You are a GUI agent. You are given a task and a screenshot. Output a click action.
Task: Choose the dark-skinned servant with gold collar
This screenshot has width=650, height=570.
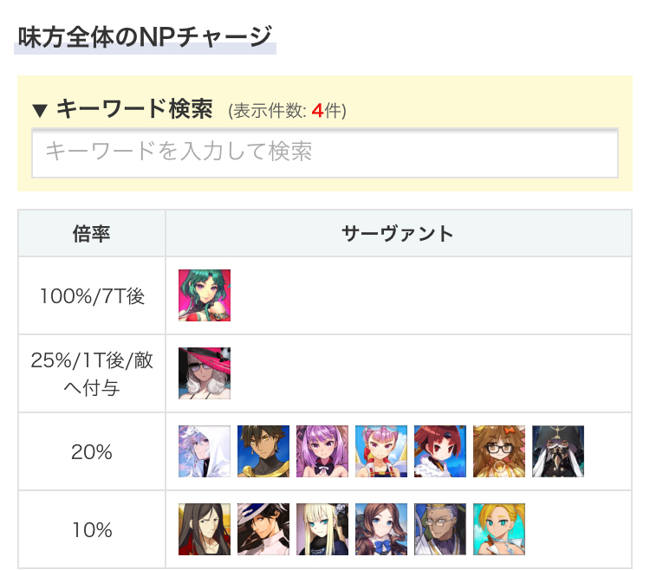(263, 451)
